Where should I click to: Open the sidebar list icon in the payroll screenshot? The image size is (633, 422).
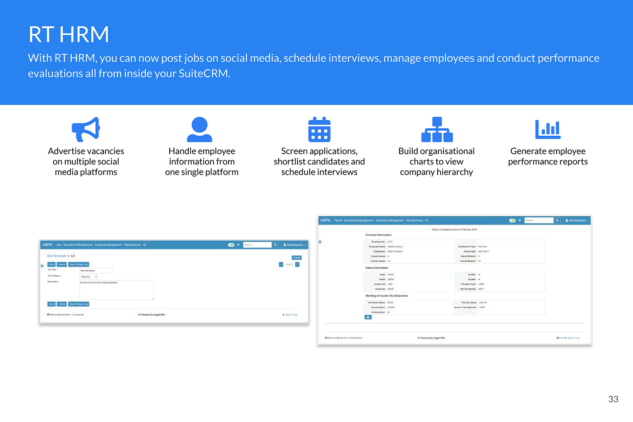click(x=320, y=242)
